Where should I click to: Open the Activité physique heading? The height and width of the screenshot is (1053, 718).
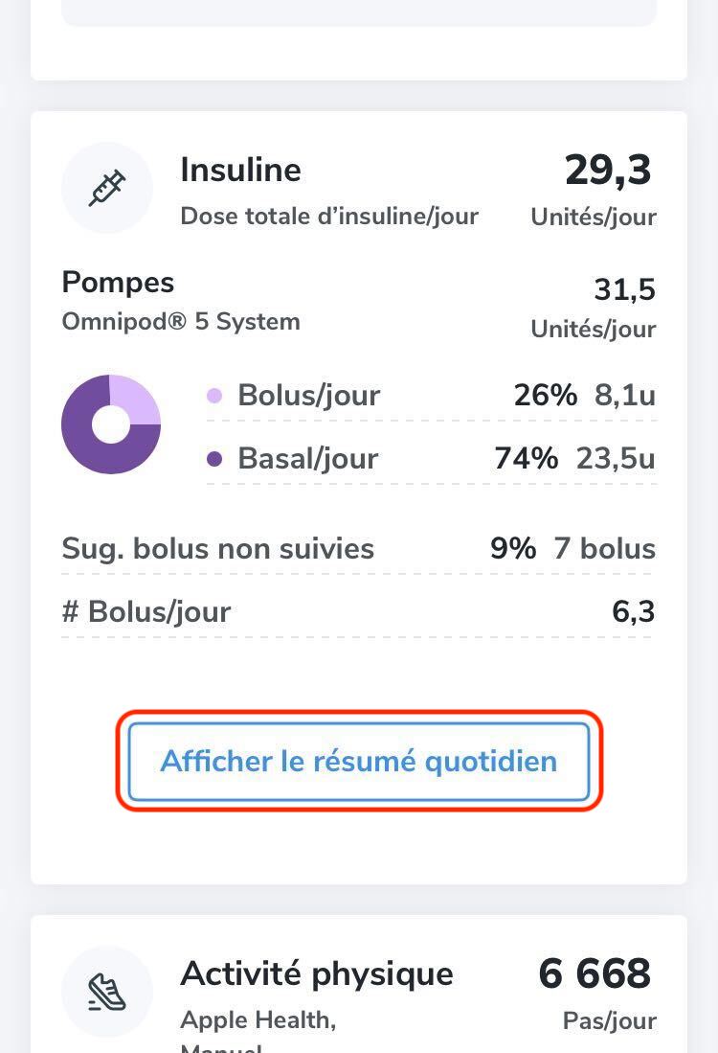point(316,973)
